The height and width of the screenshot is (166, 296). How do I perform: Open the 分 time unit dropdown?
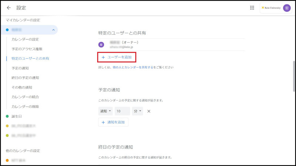(x=137, y=111)
